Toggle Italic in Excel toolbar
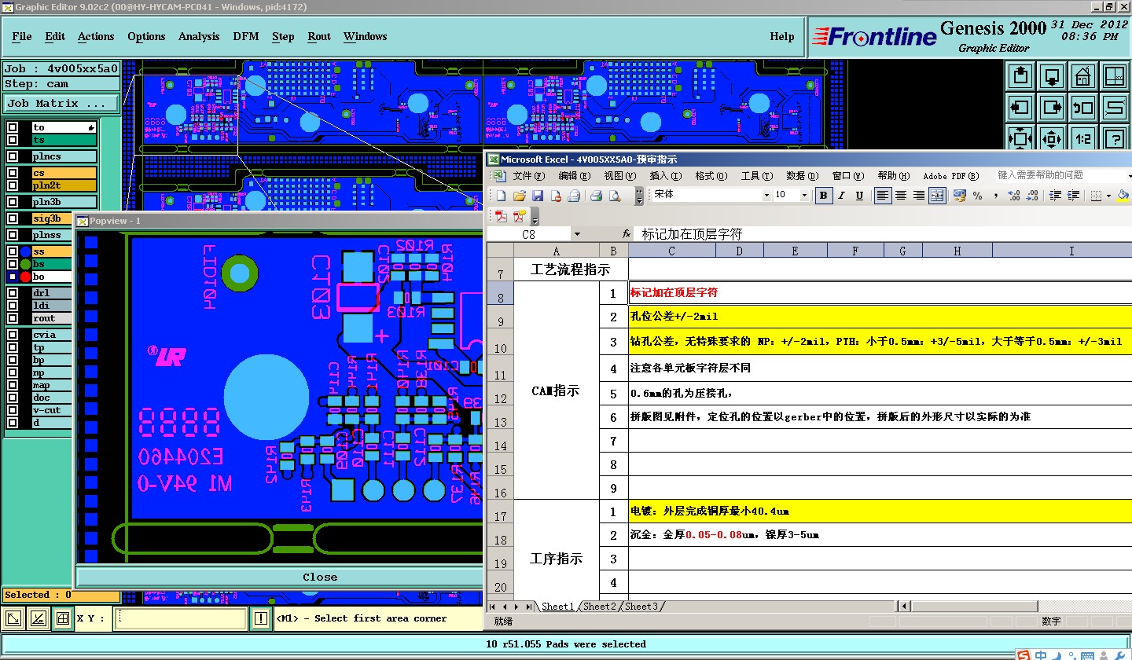This screenshot has width=1132, height=660. click(841, 196)
